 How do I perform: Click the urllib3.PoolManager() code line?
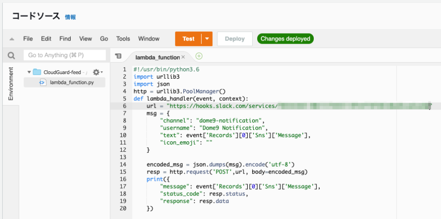coord(180,91)
